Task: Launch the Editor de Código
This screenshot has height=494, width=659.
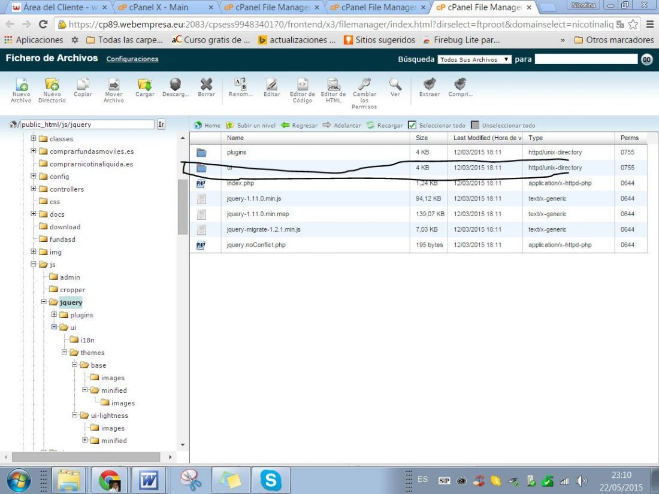Action: 302,90
